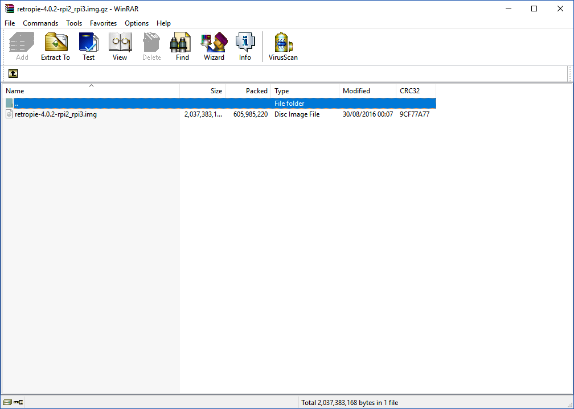Click the key password status icon
Screen dimensions: 574x409
pyautogui.click(x=18, y=402)
